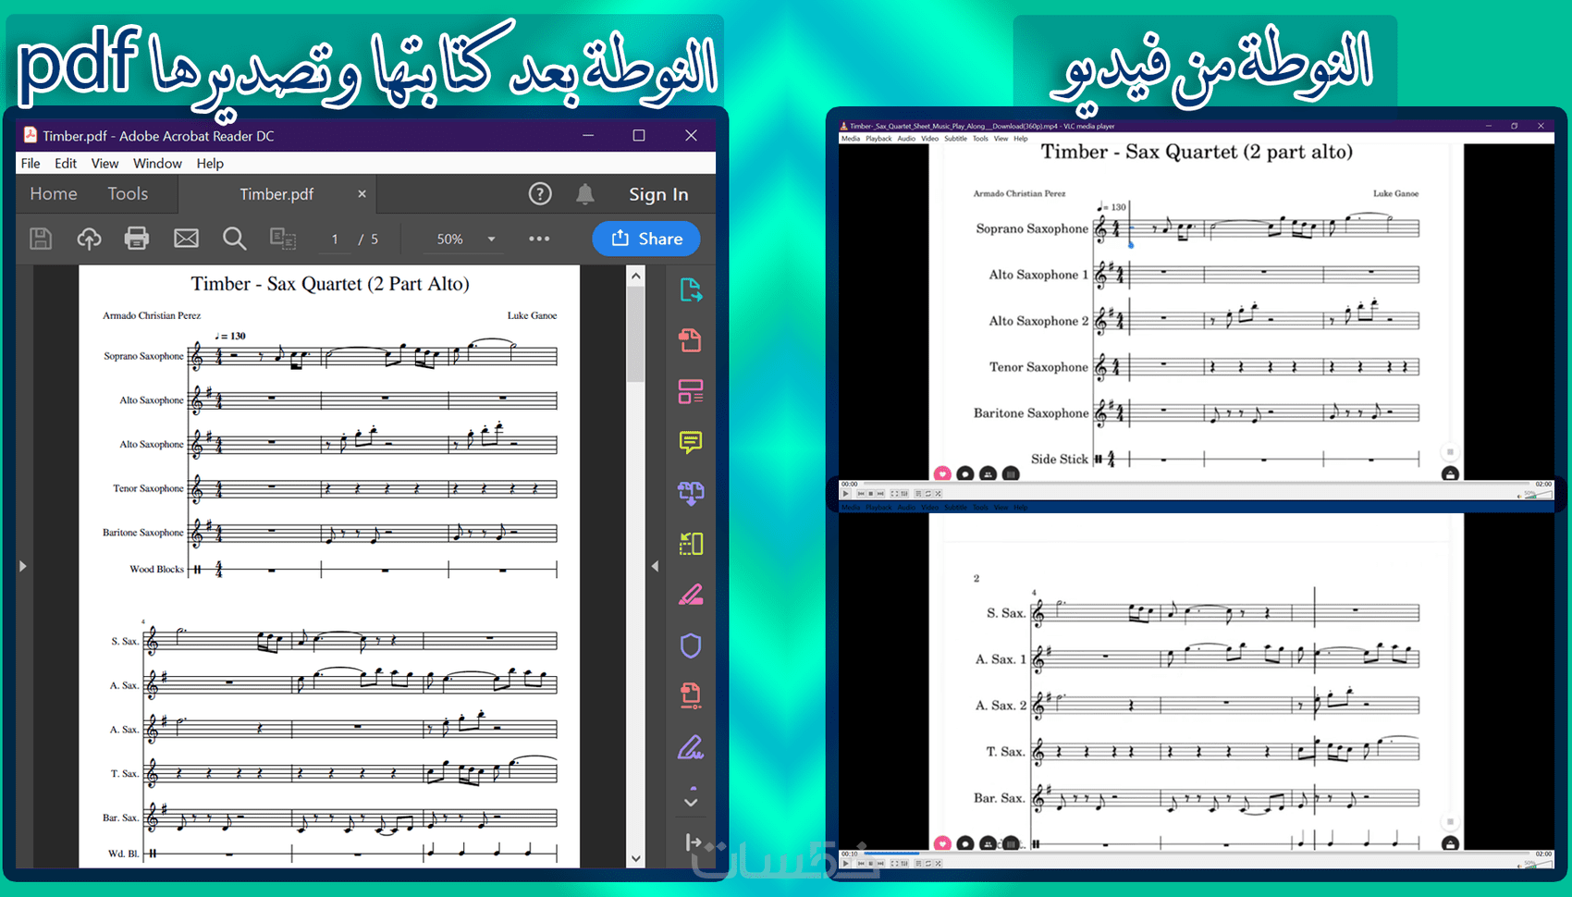Click Stop in the VLC window at 00:00

[x=870, y=494]
